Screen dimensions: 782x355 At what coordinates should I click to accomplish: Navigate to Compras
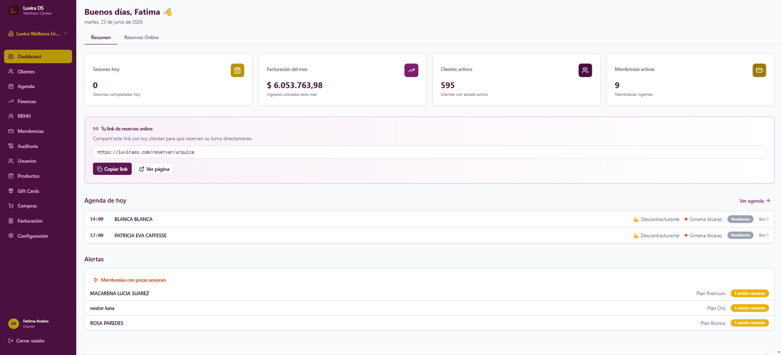(x=38, y=206)
